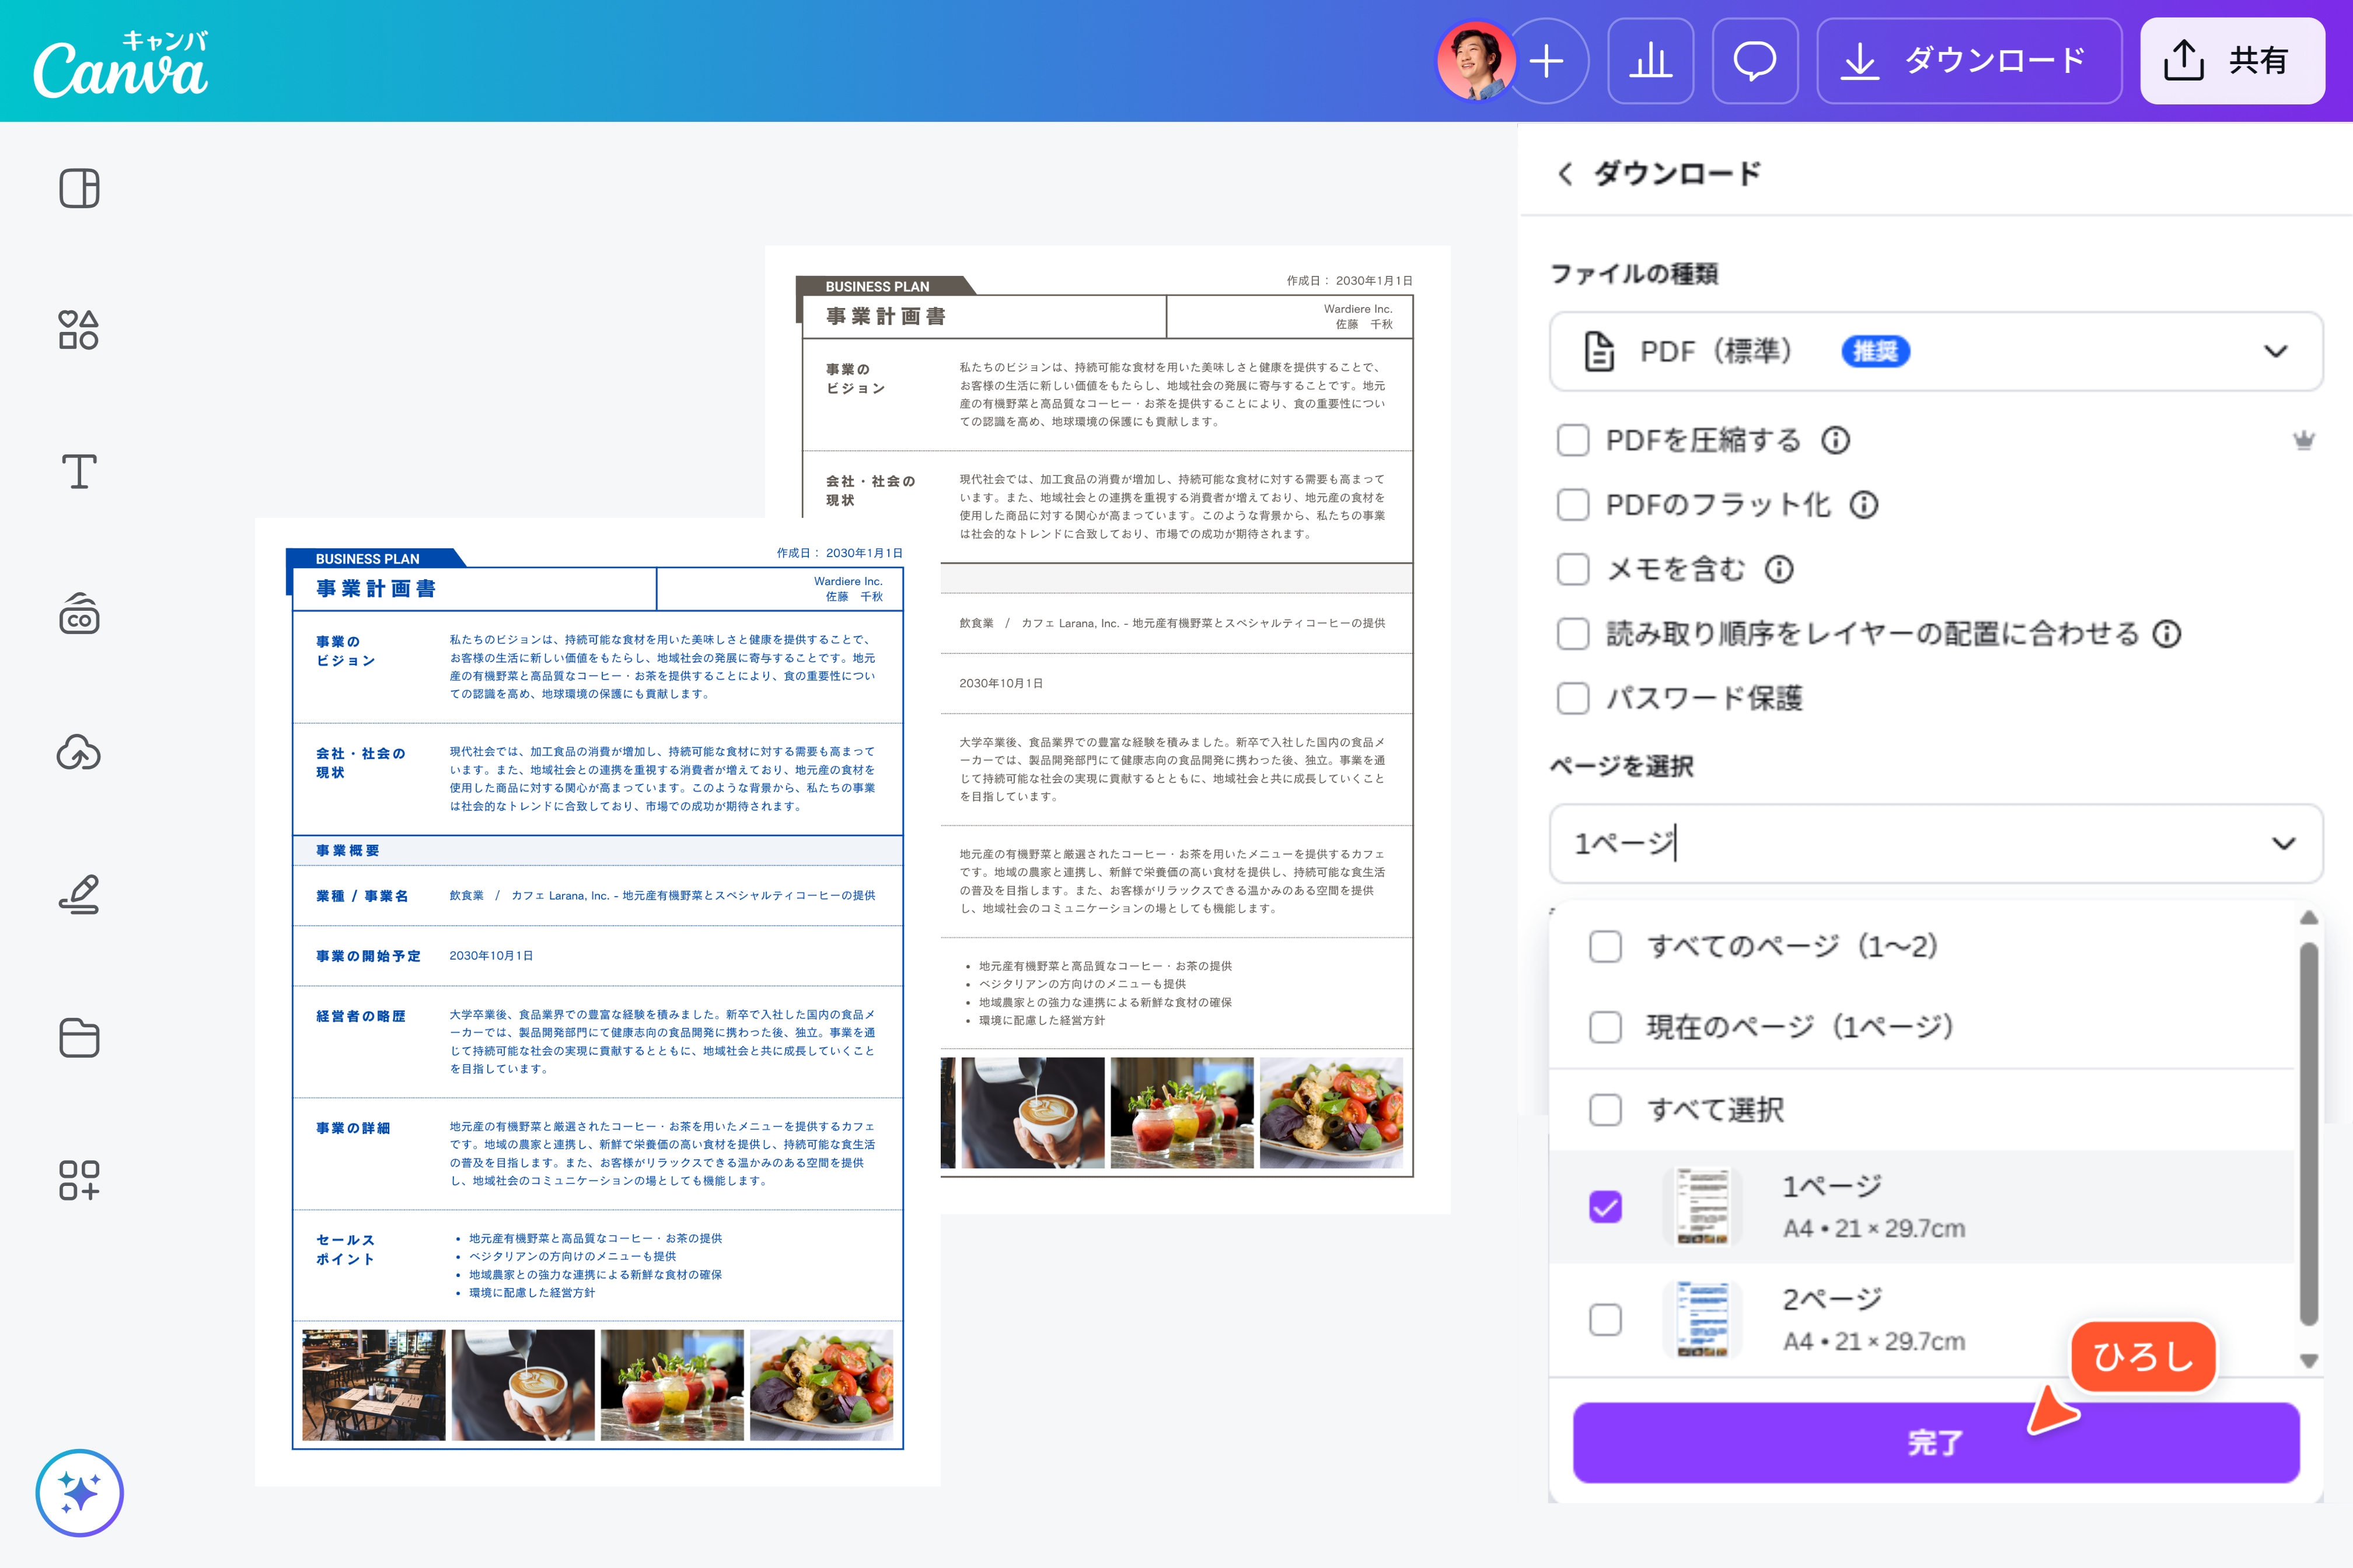2353x1568 pixels.
Task: Click the gray page 事業計画書 title
Action: pos(886,317)
